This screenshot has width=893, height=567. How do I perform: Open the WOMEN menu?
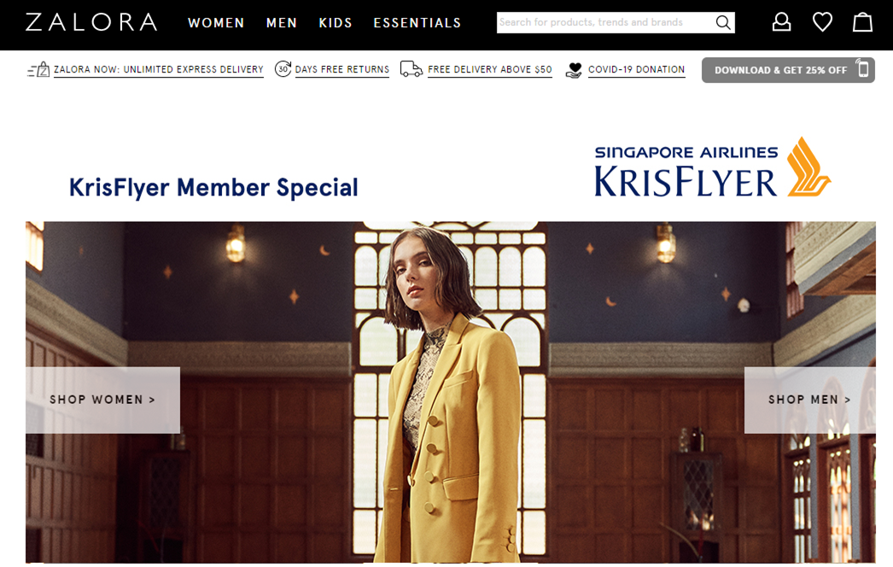point(216,23)
